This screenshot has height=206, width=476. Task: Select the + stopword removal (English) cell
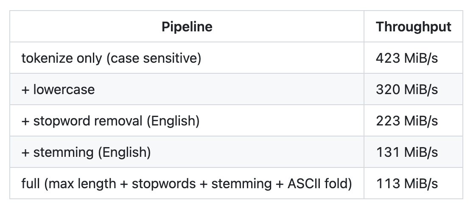(187, 120)
